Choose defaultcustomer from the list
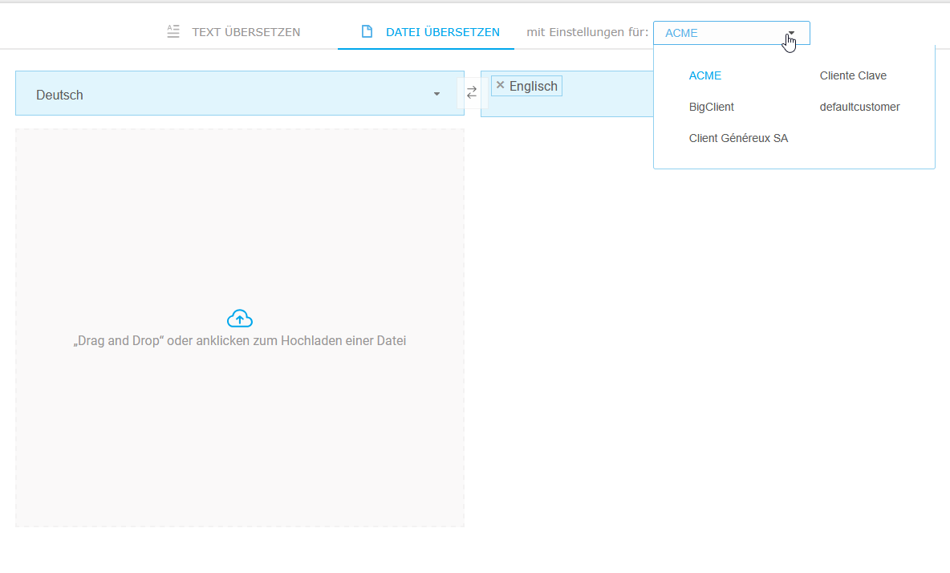The height and width of the screenshot is (573, 950). coord(859,108)
